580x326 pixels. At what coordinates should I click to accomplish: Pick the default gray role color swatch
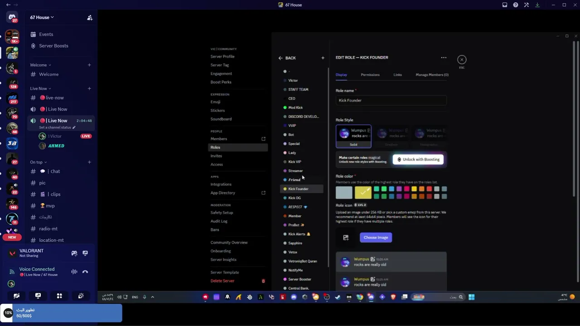click(x=344, y=192)
